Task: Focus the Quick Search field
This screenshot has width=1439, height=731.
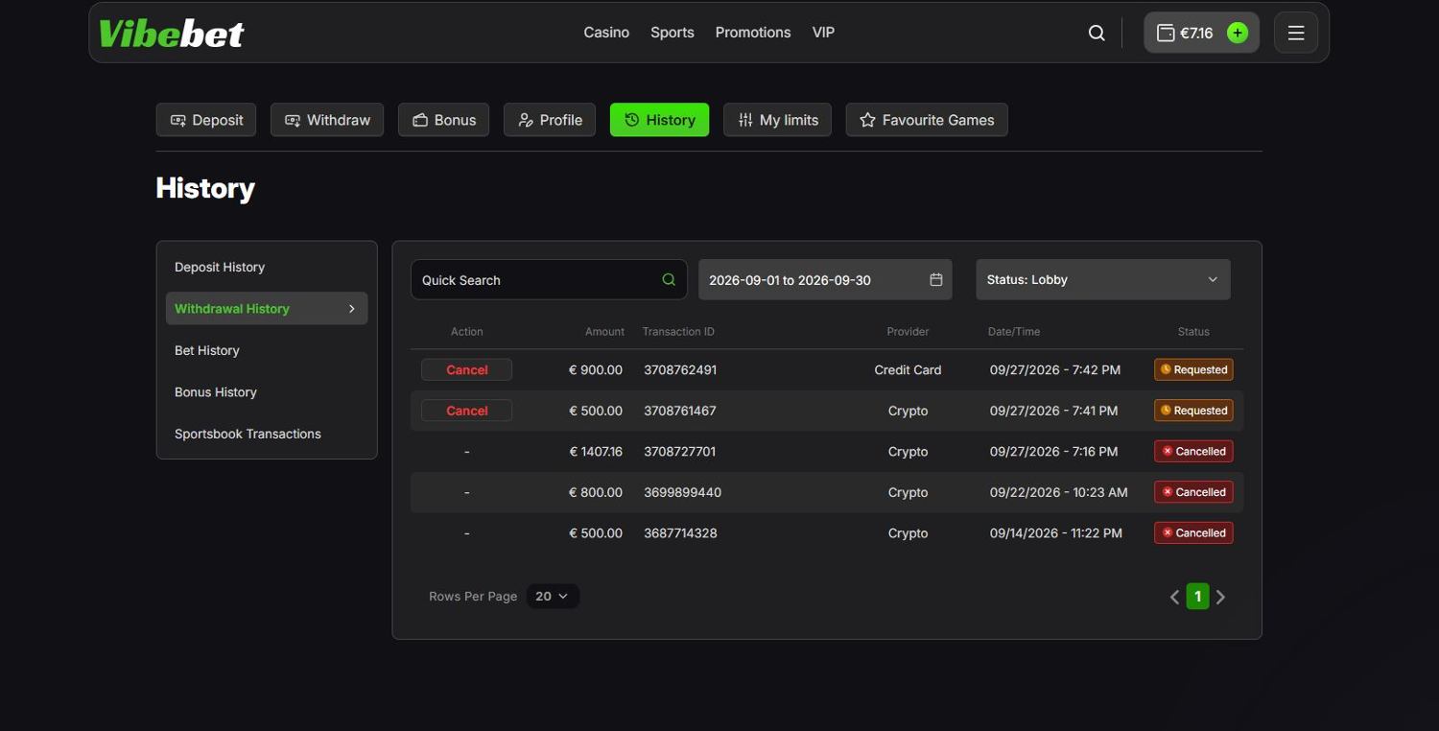Action: tap(549, 280)
